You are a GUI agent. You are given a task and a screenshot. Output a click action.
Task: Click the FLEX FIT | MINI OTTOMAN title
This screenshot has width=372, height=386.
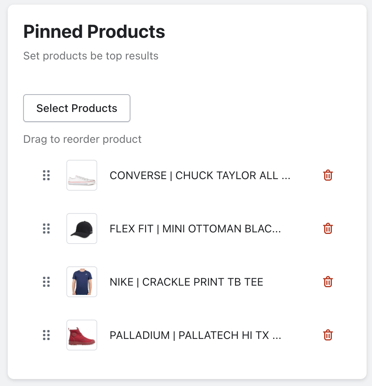195,229
